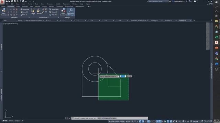220x123 pixels.
Task: Toggle dimensional constraints Show/Hide
Action: click(54, 9)
